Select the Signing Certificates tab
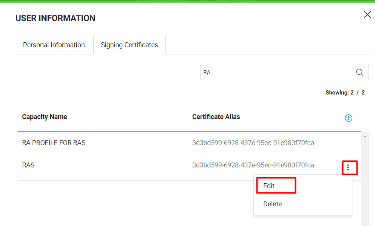The height and width of the screenshot is (226, 375). click(x=129, y=45)
